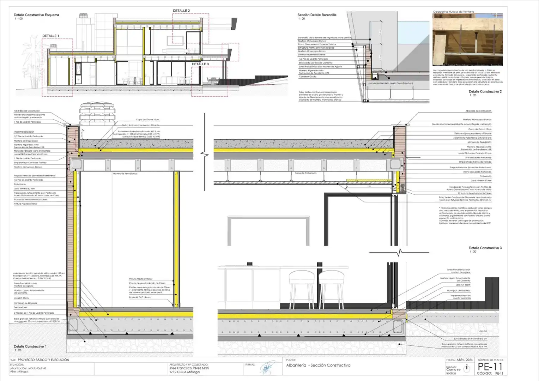Click the PROYECTO BÁSICO Y EJECUCIÓN phase text
The width and height of the screenshot is (539, 381).
tap(43, 360)
